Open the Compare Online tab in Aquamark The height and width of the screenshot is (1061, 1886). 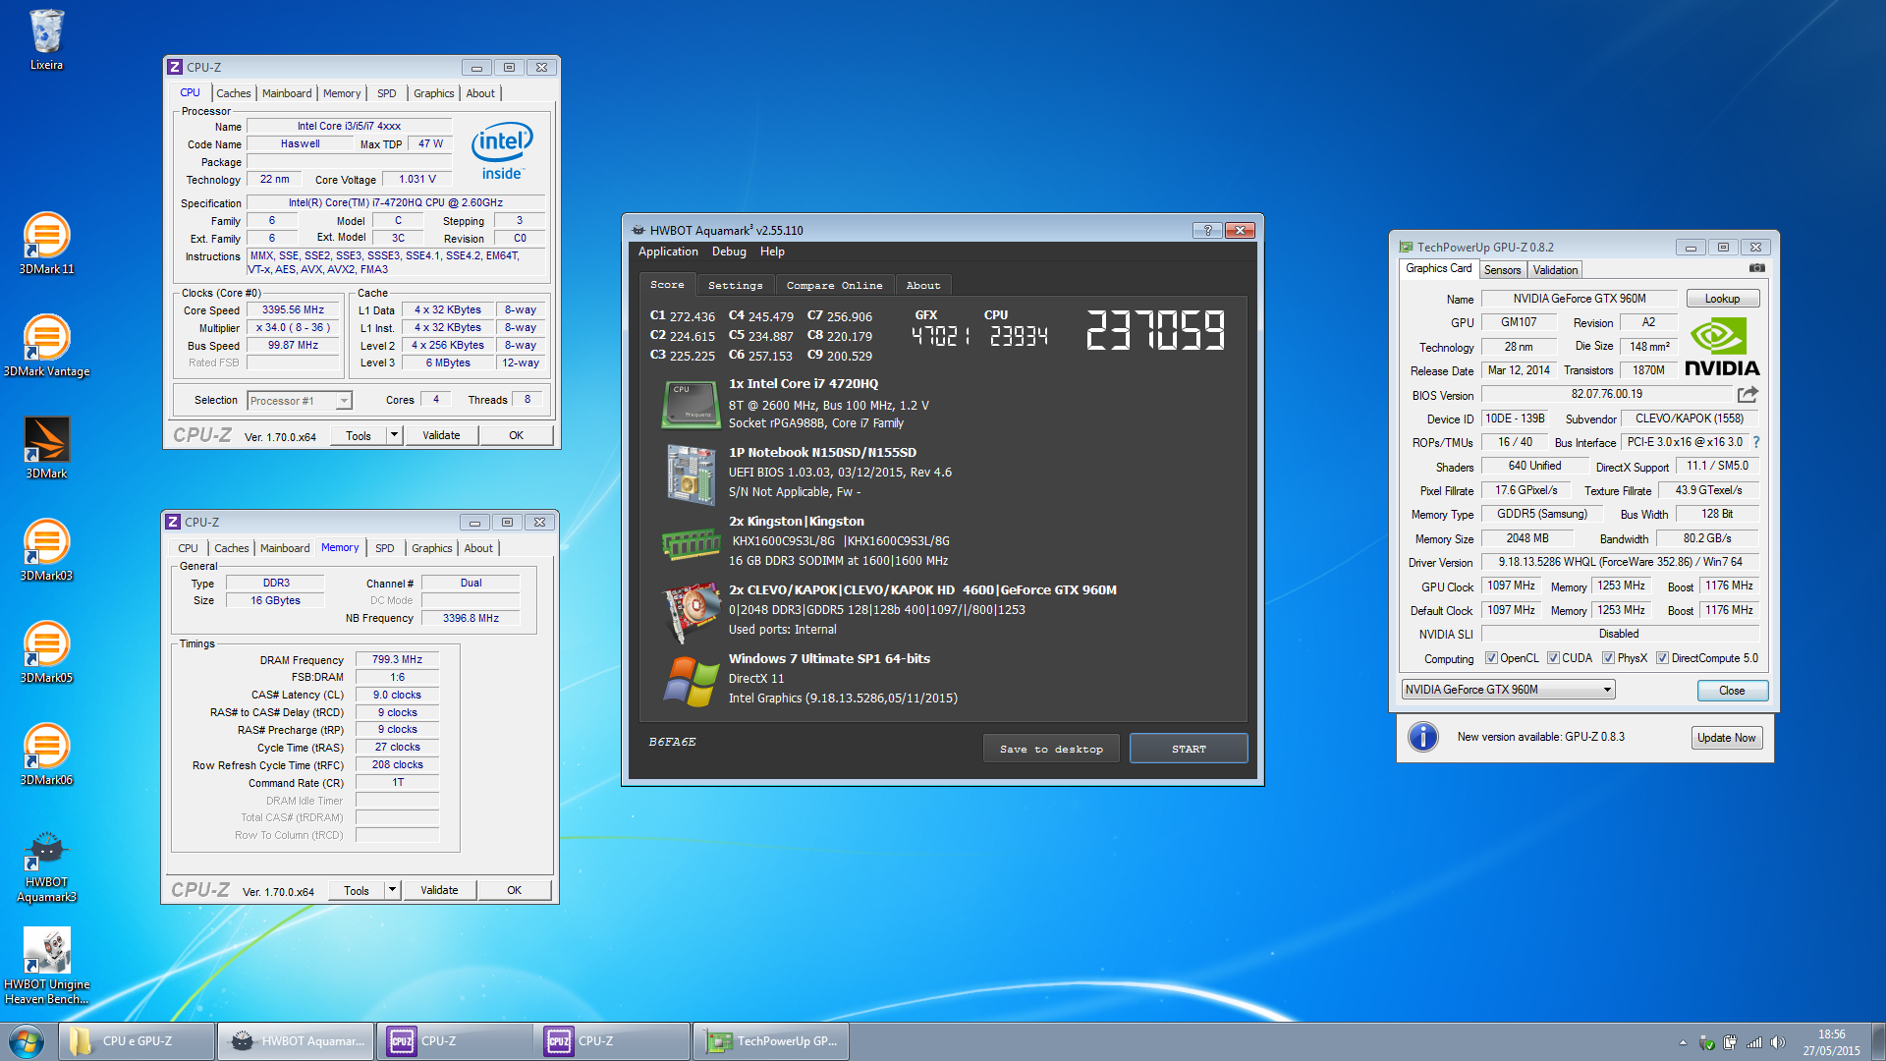click(x=834, y=285)
